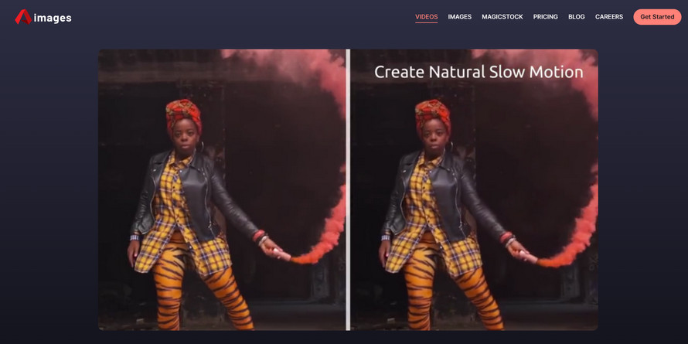Open the VIDEOS nav tab
Screen dimensions: 688x344
(x=427, y=17)
